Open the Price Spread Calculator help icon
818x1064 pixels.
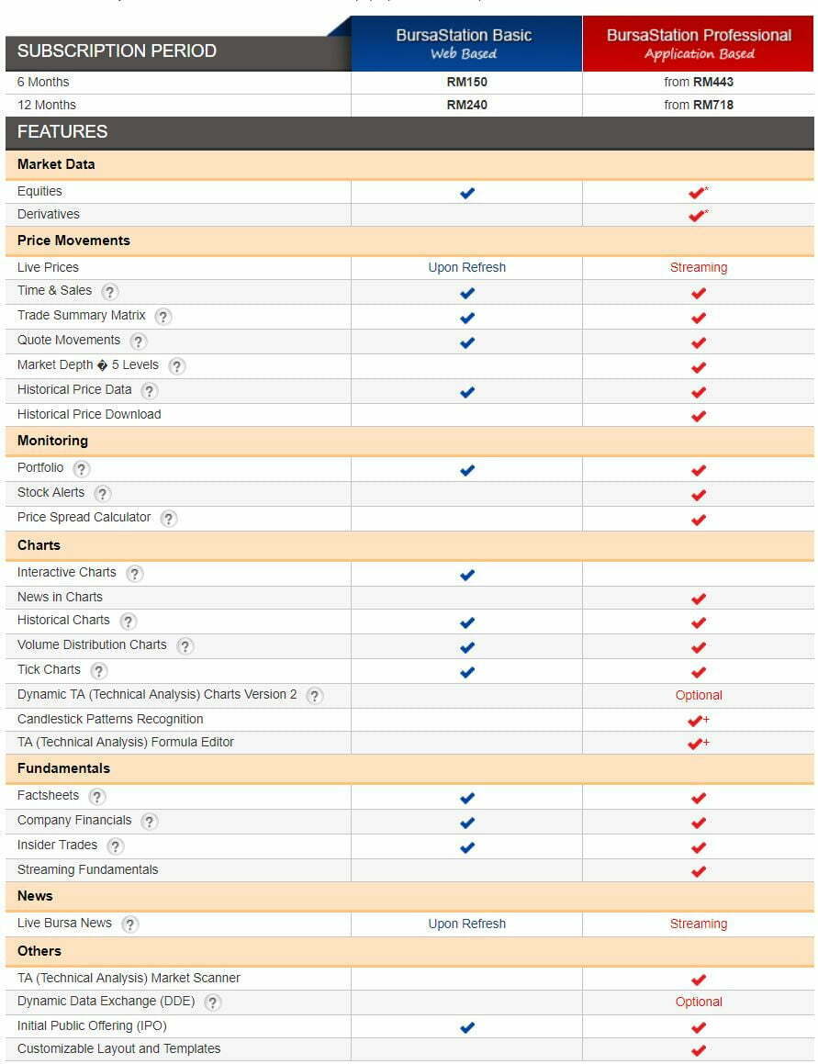(169, 519)
